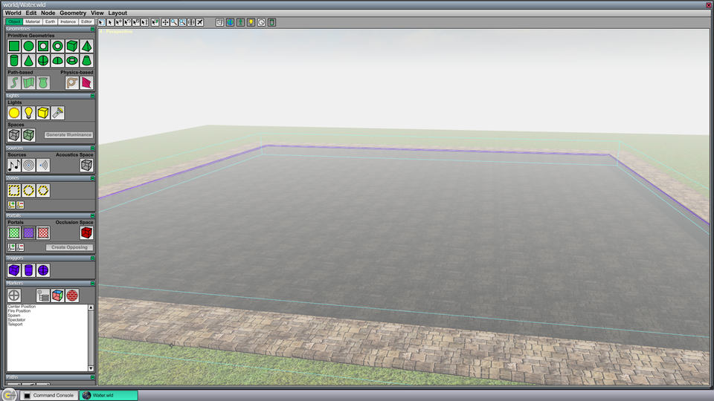
Task: Toggle the clock toolbar button
Action: click(x=261, y=22)
